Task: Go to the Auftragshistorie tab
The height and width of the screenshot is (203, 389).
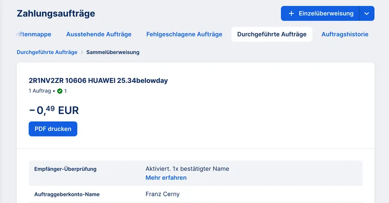Action: click(344, 34)
